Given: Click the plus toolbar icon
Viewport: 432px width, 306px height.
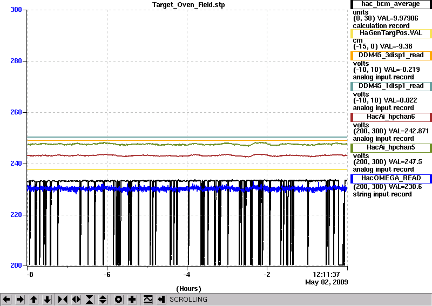Looking at the screenshot, I should 132,300.
